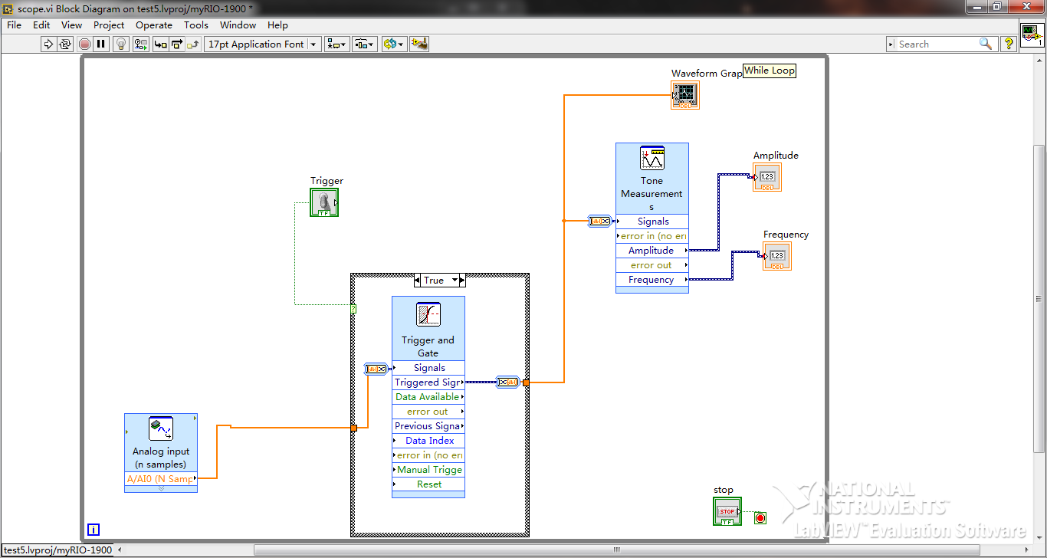Click the search magnifier icon
The height and width of the screenshot is (558, 1047).
(x=986, y=44)
